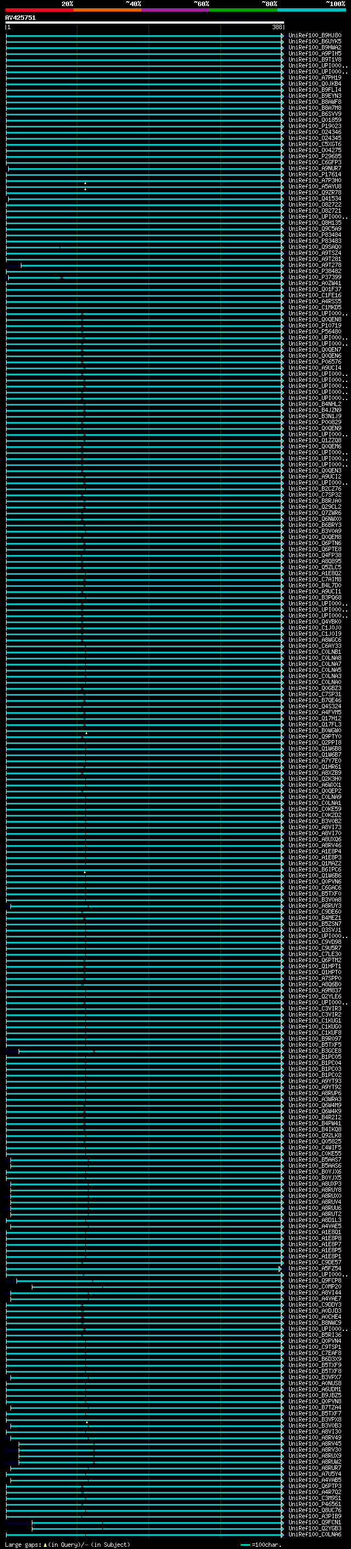Image resolution: width=351 pixels, height=1549 pixels.
Task: Select the UniRef100_A4RSS5 label
Action: [315, 301]
